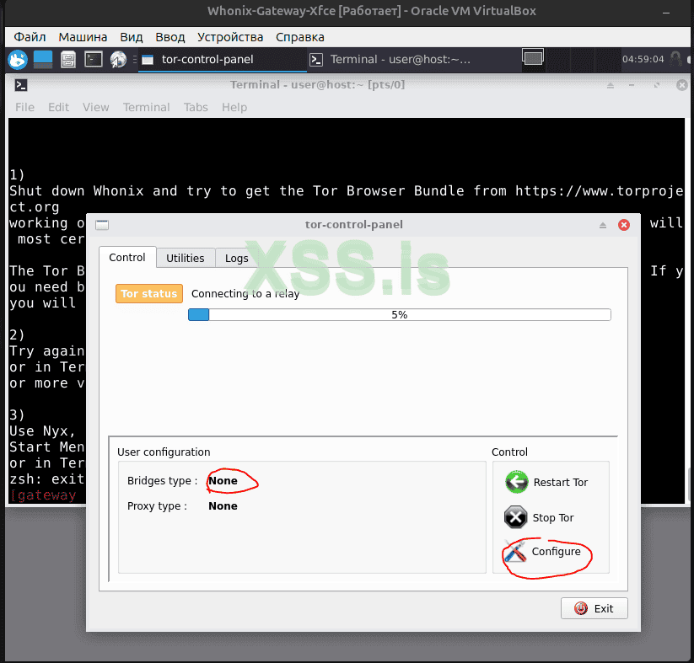Open Terminal window View menu

click(x=95, y=108)
